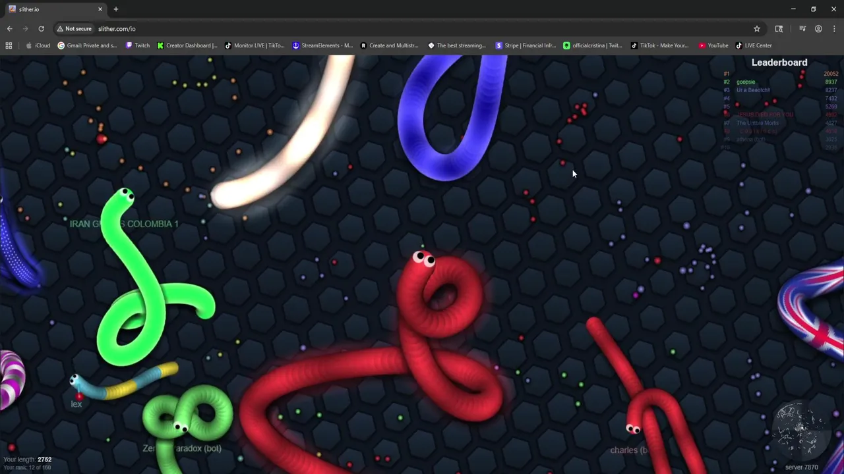Open the Creator Dashboard bookmark
The height and width of the screenshot is (474, 844).
(187, 45)
